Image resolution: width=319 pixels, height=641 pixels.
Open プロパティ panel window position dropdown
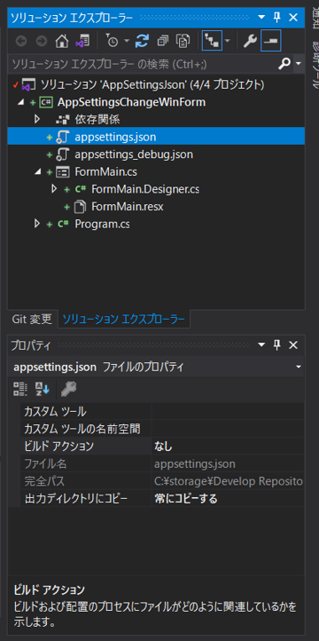(261, 345)
